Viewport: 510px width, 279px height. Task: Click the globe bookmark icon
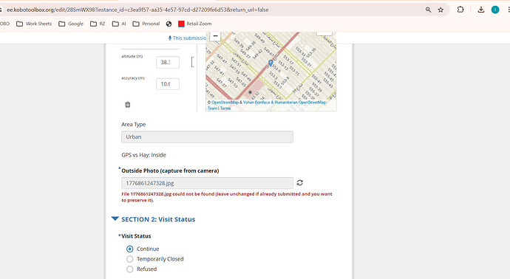click(x=169, y=24)
